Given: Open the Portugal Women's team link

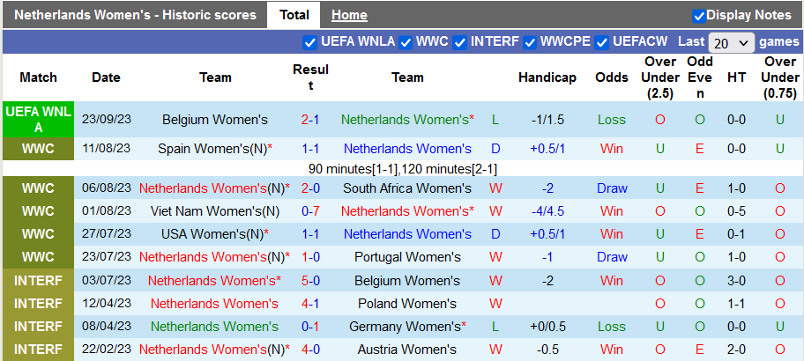Looking at the screenshot, I should click(407, 257).
